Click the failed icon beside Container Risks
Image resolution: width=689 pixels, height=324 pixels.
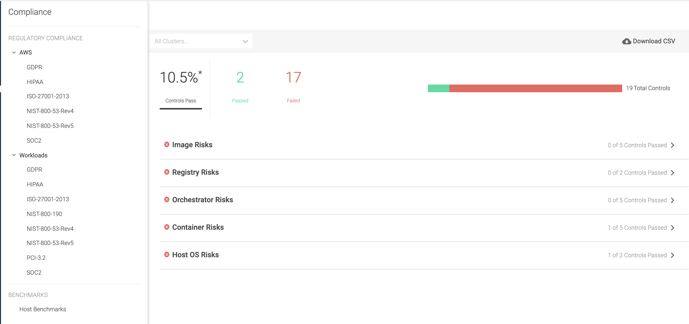(167, 227)
